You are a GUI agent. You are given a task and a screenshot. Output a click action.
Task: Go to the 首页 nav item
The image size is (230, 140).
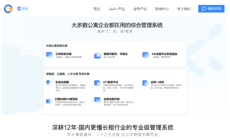tap(97, 9)
